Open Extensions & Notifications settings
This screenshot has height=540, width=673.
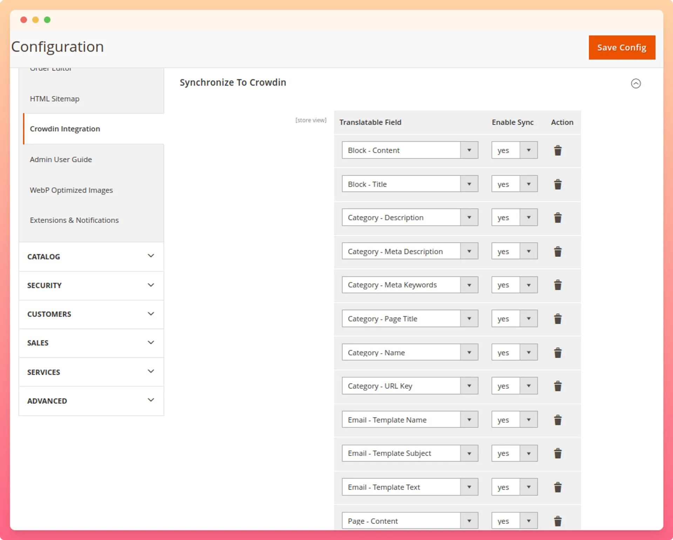[x=74, y=220]
